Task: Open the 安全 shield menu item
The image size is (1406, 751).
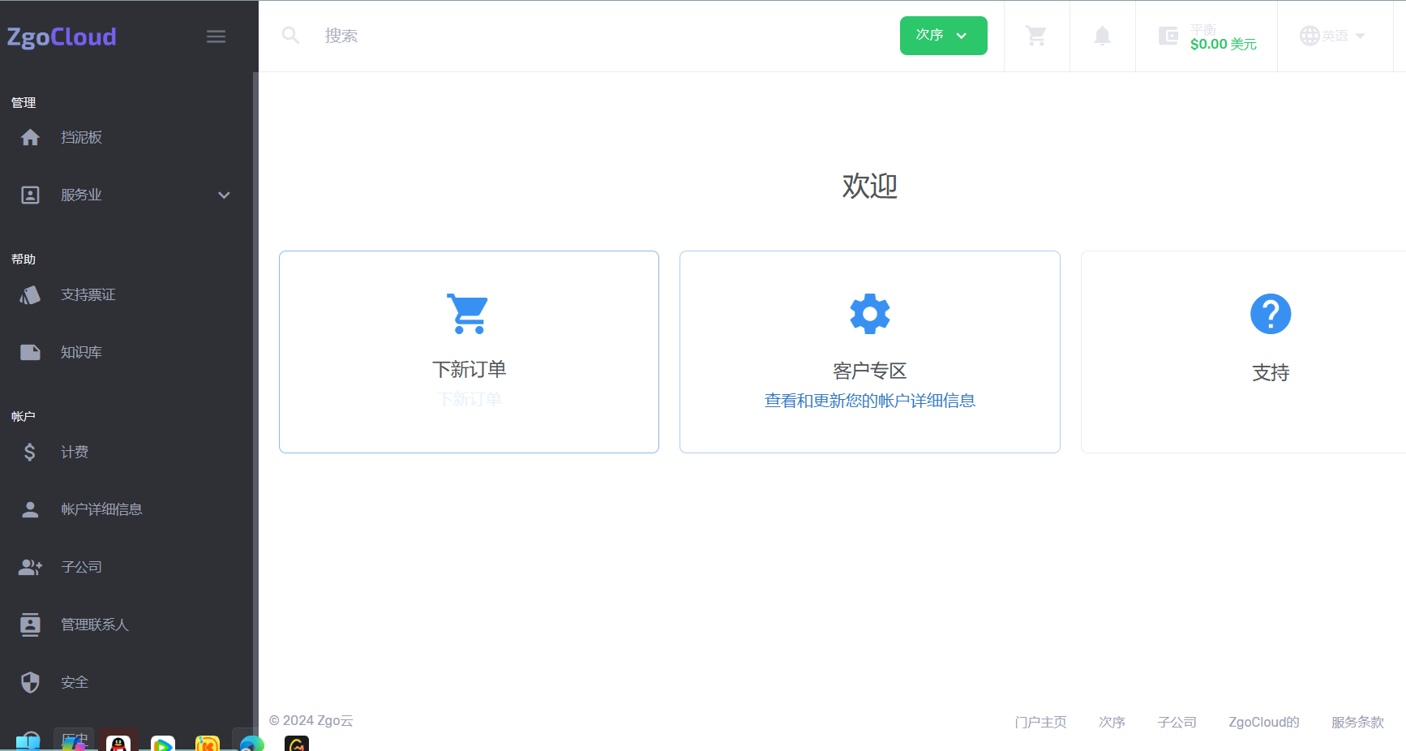Action: click(x=75, y=682)
